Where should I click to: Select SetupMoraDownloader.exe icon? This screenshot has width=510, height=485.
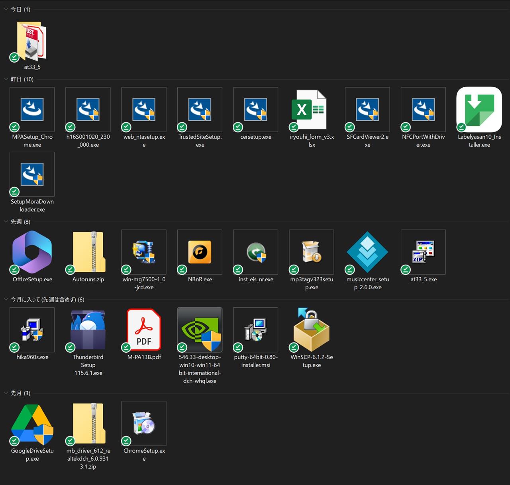pyautogui.click(x=32, y=174)
